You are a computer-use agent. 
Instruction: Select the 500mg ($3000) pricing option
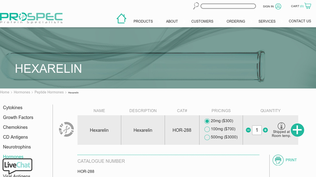tap(207, 137)
